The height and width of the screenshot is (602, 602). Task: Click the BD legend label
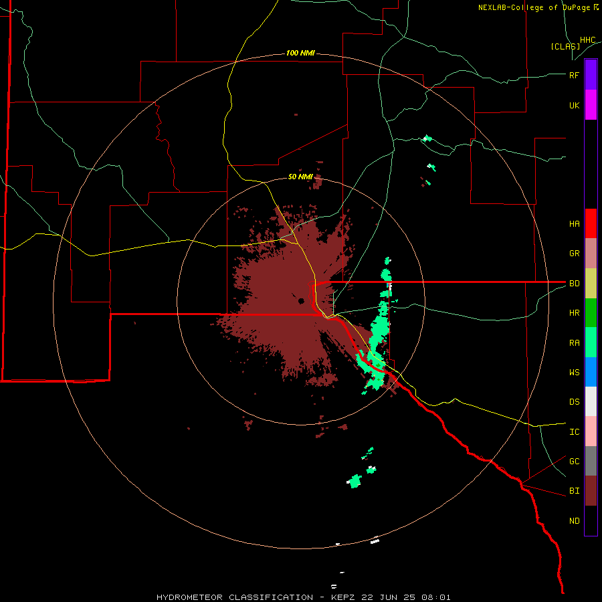(574, 284)
